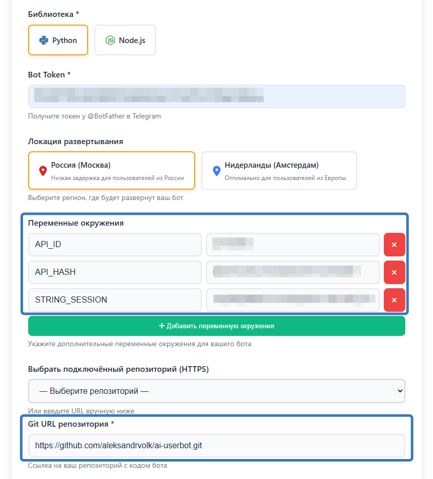Click the plus icon on the green add button
This screenshot has width=433, height=479.
162,326
